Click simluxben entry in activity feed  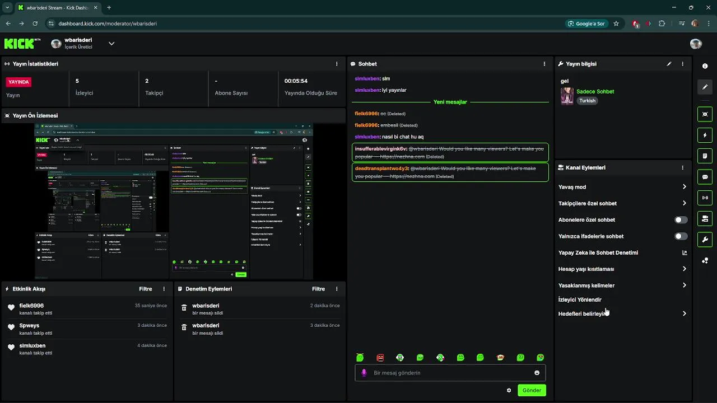(32, 345)
